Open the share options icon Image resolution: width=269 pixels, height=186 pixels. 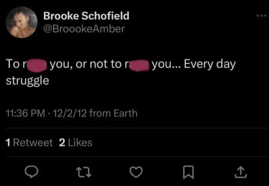click(241, 172)
